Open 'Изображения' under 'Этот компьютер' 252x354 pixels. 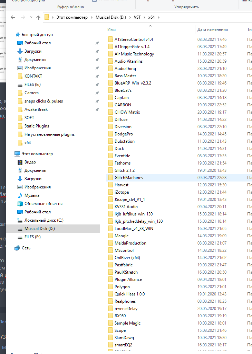coord(38,187)
